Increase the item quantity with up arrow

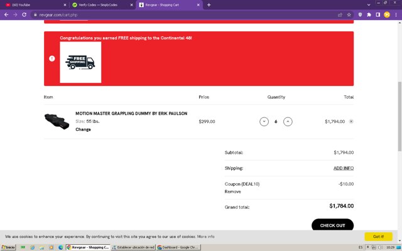tap(288, 121)
